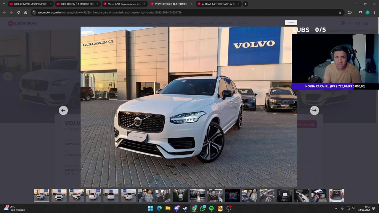The image size is (379, 213).
Task: Open a new browser tab
Action: pos(245,4)
